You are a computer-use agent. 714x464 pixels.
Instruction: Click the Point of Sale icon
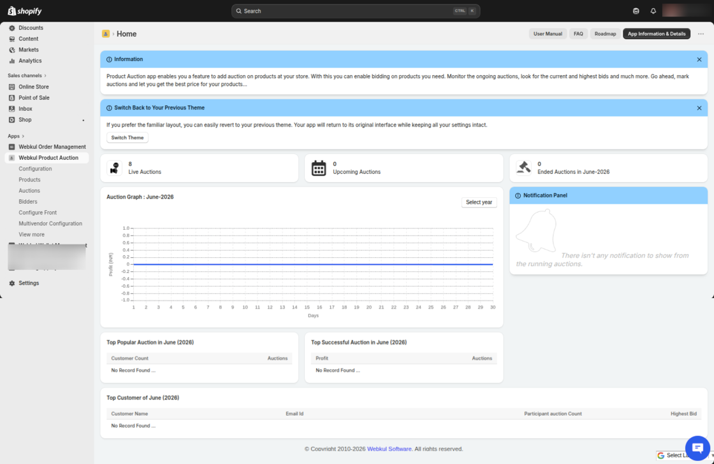[12, 98]
